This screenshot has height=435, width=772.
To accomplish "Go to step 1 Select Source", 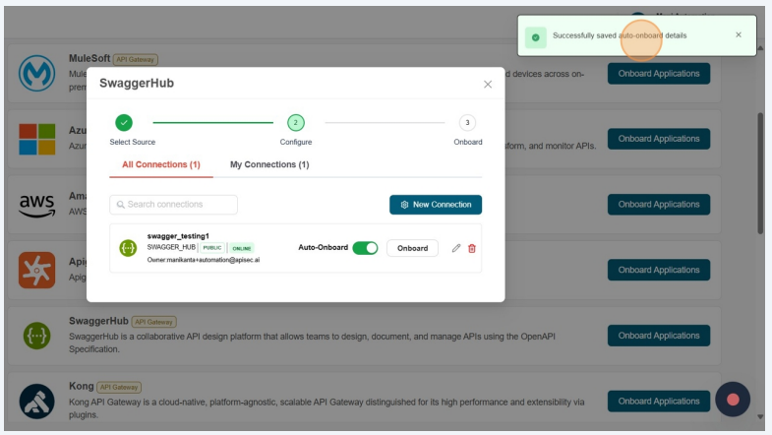I will (124, 123).
